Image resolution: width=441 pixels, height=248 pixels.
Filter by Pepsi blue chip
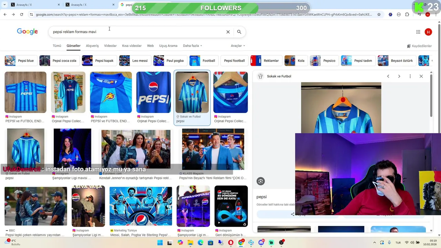21,61
